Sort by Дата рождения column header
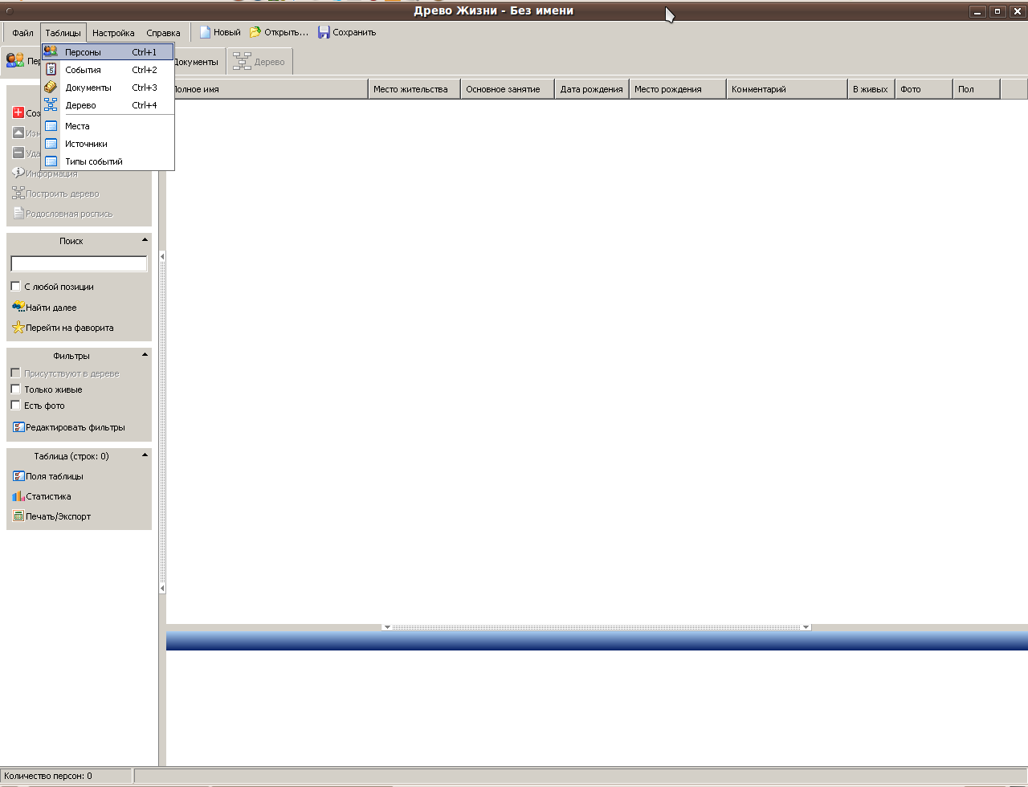Image resolution: width=1028 pixels, height=787 pixels. coord(592,89)
